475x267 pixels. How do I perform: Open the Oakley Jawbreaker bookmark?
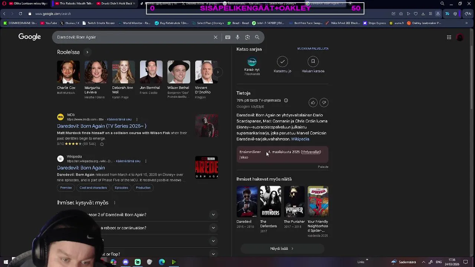pyautogui.click(x=424, y=23)
